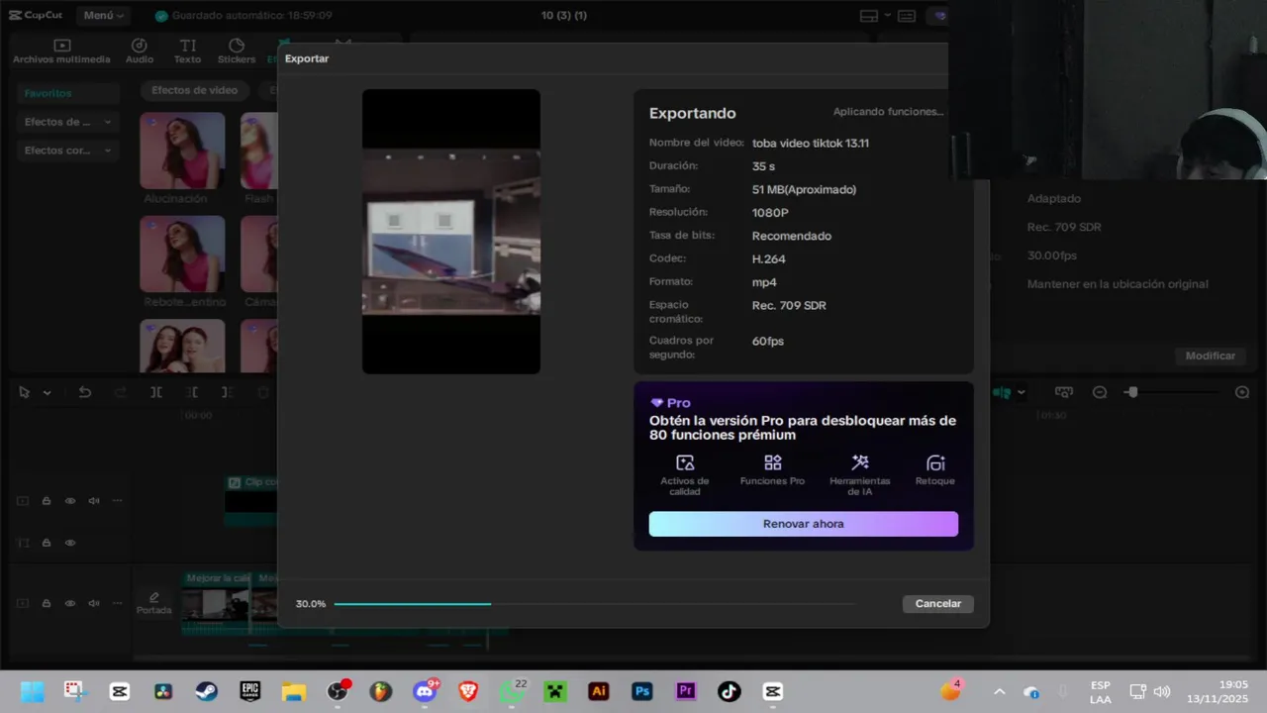Open the Stickers tab
The width and height of the screenshot is (1267, 713).
(237, 51)
